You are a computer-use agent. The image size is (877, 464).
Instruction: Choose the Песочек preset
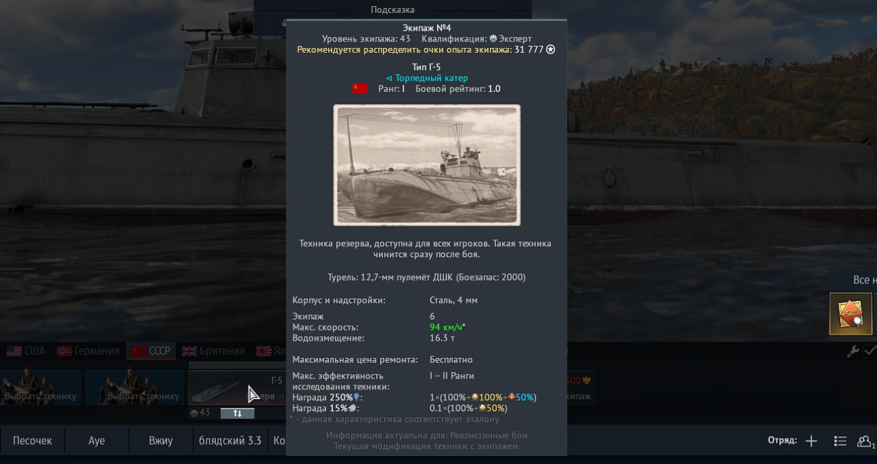pyautogui.click(x=32, y=441)
